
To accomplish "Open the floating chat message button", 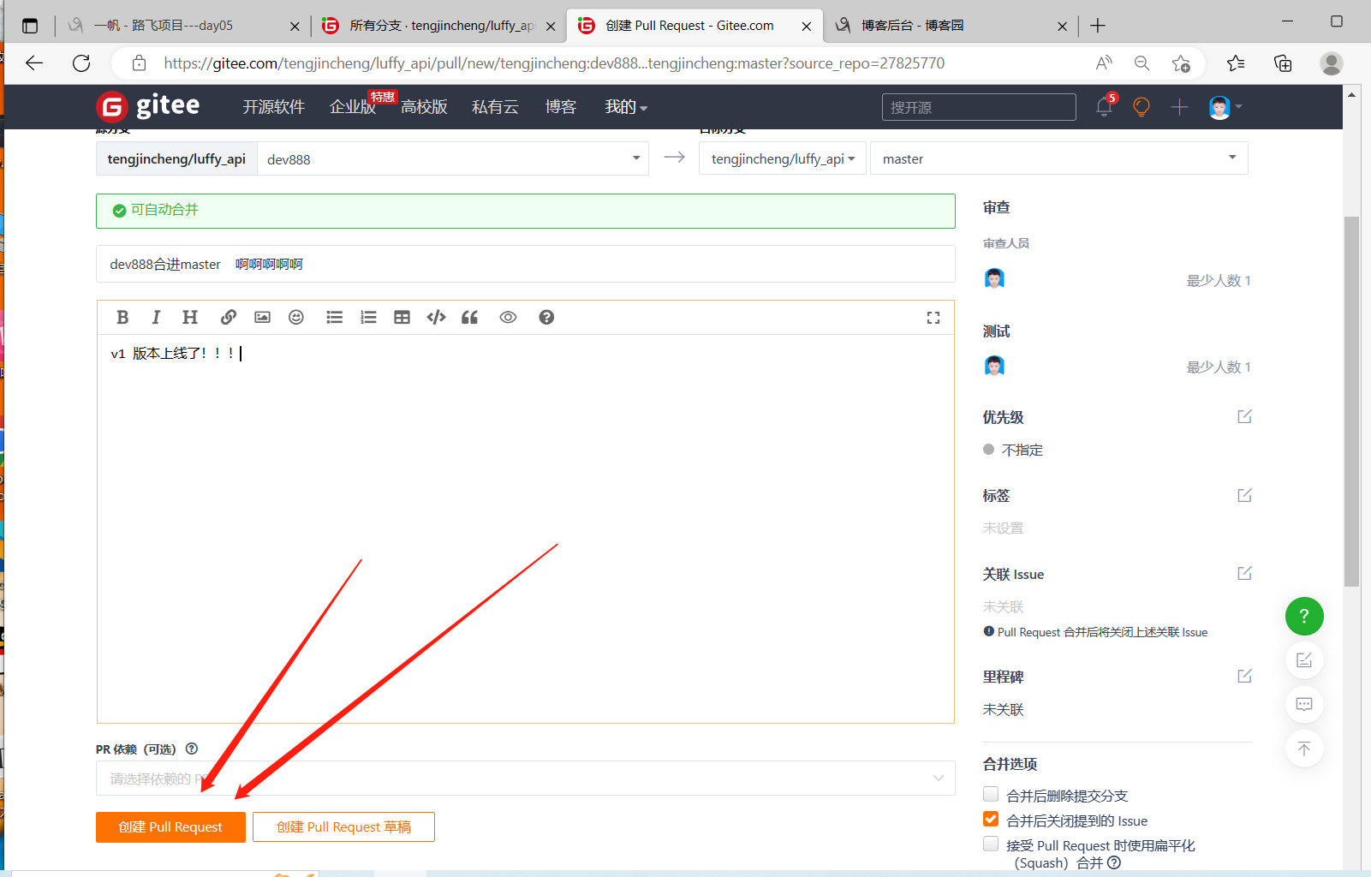I will tap(1304, 705).
